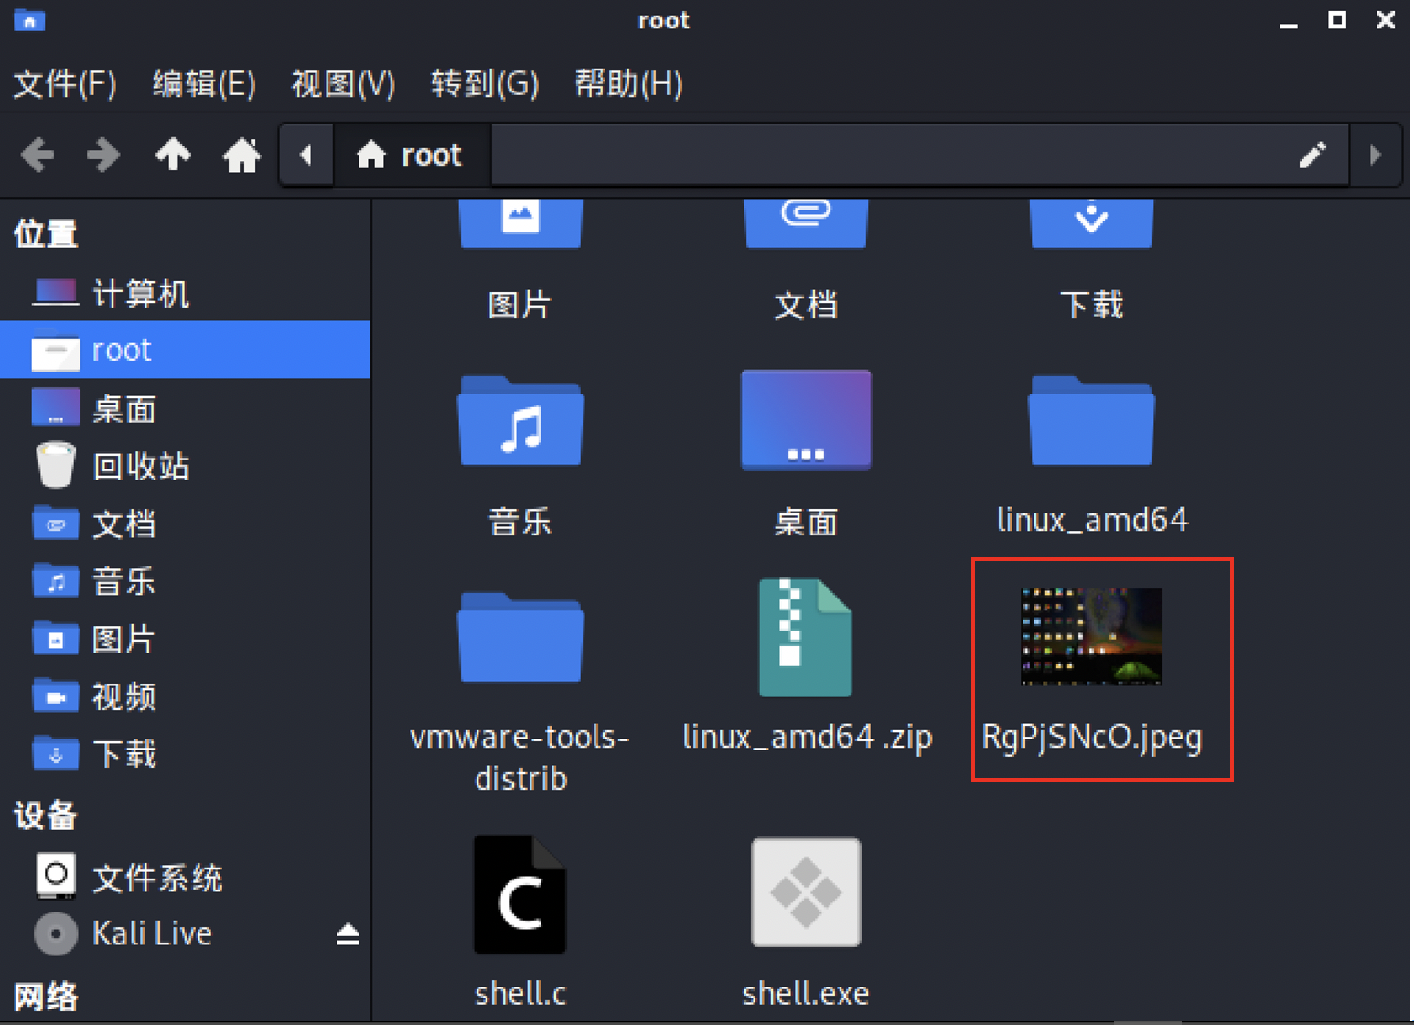The image size is (1414, 1025).
Task: Select 文档 in the sidebar
Action: pyautogui.click(x=186, y=523)
